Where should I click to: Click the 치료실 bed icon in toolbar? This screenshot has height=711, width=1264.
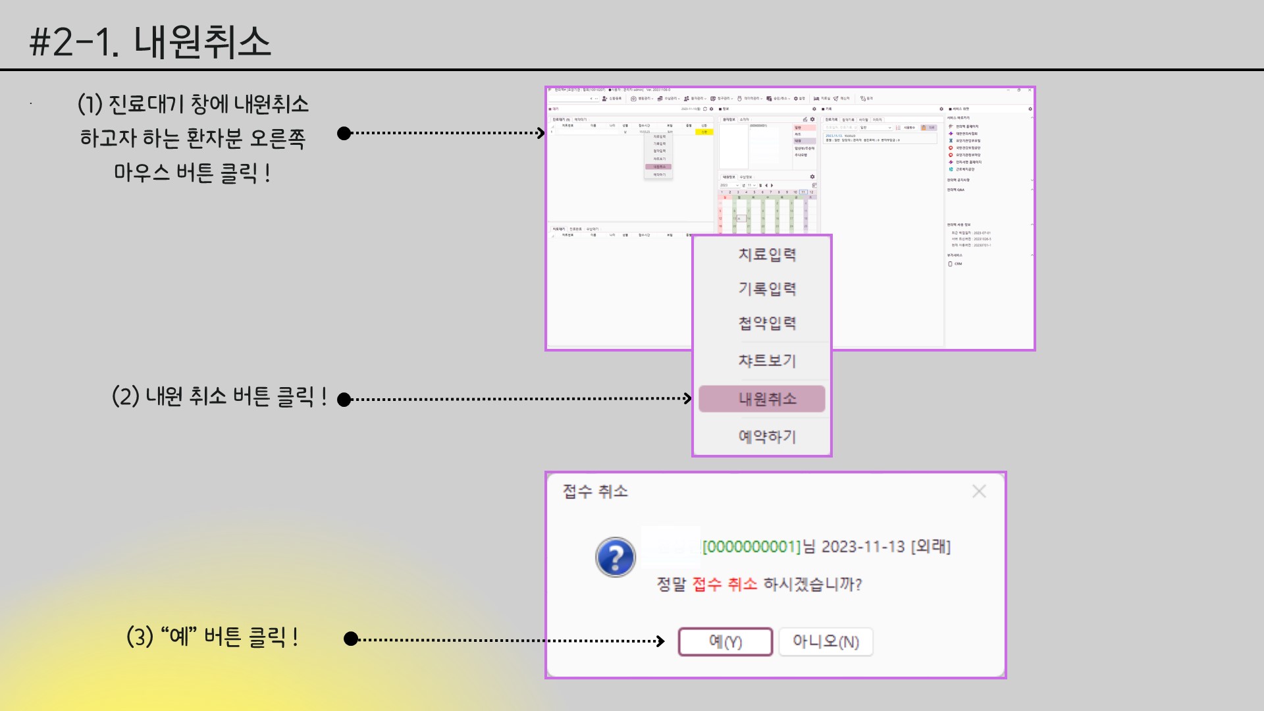click(x=816, y=99)
